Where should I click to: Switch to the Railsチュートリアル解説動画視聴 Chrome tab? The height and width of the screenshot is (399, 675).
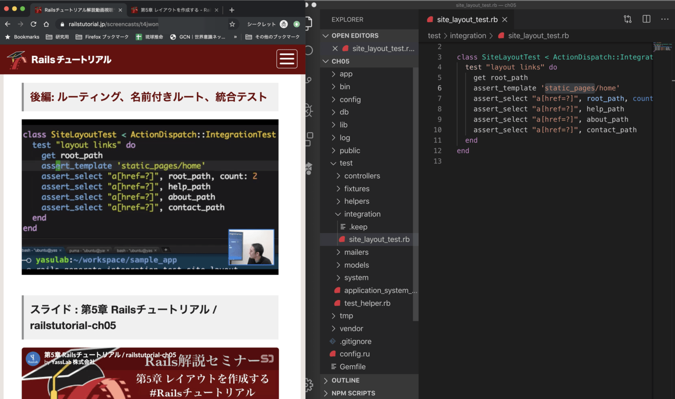79,10
